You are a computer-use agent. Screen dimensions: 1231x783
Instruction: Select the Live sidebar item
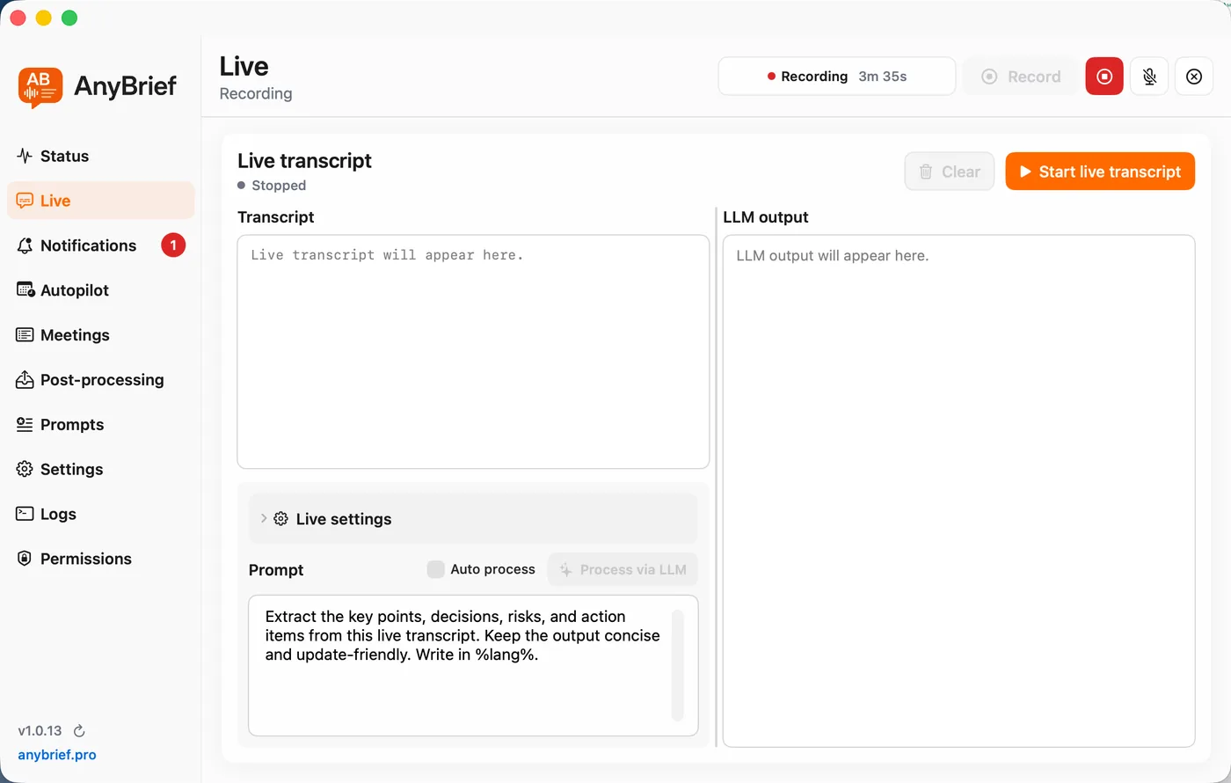(100, 201)
